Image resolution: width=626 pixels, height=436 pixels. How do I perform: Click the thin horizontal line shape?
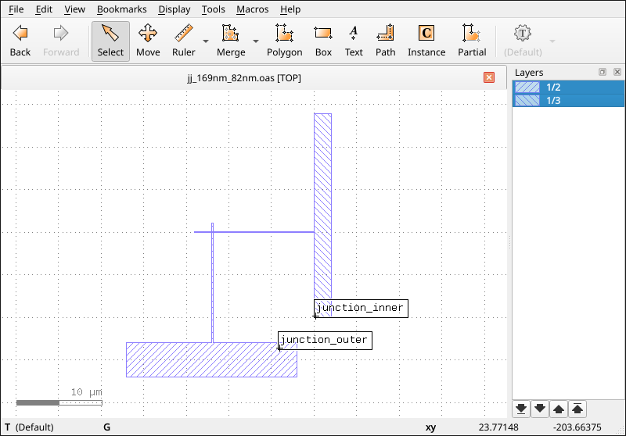254,231
